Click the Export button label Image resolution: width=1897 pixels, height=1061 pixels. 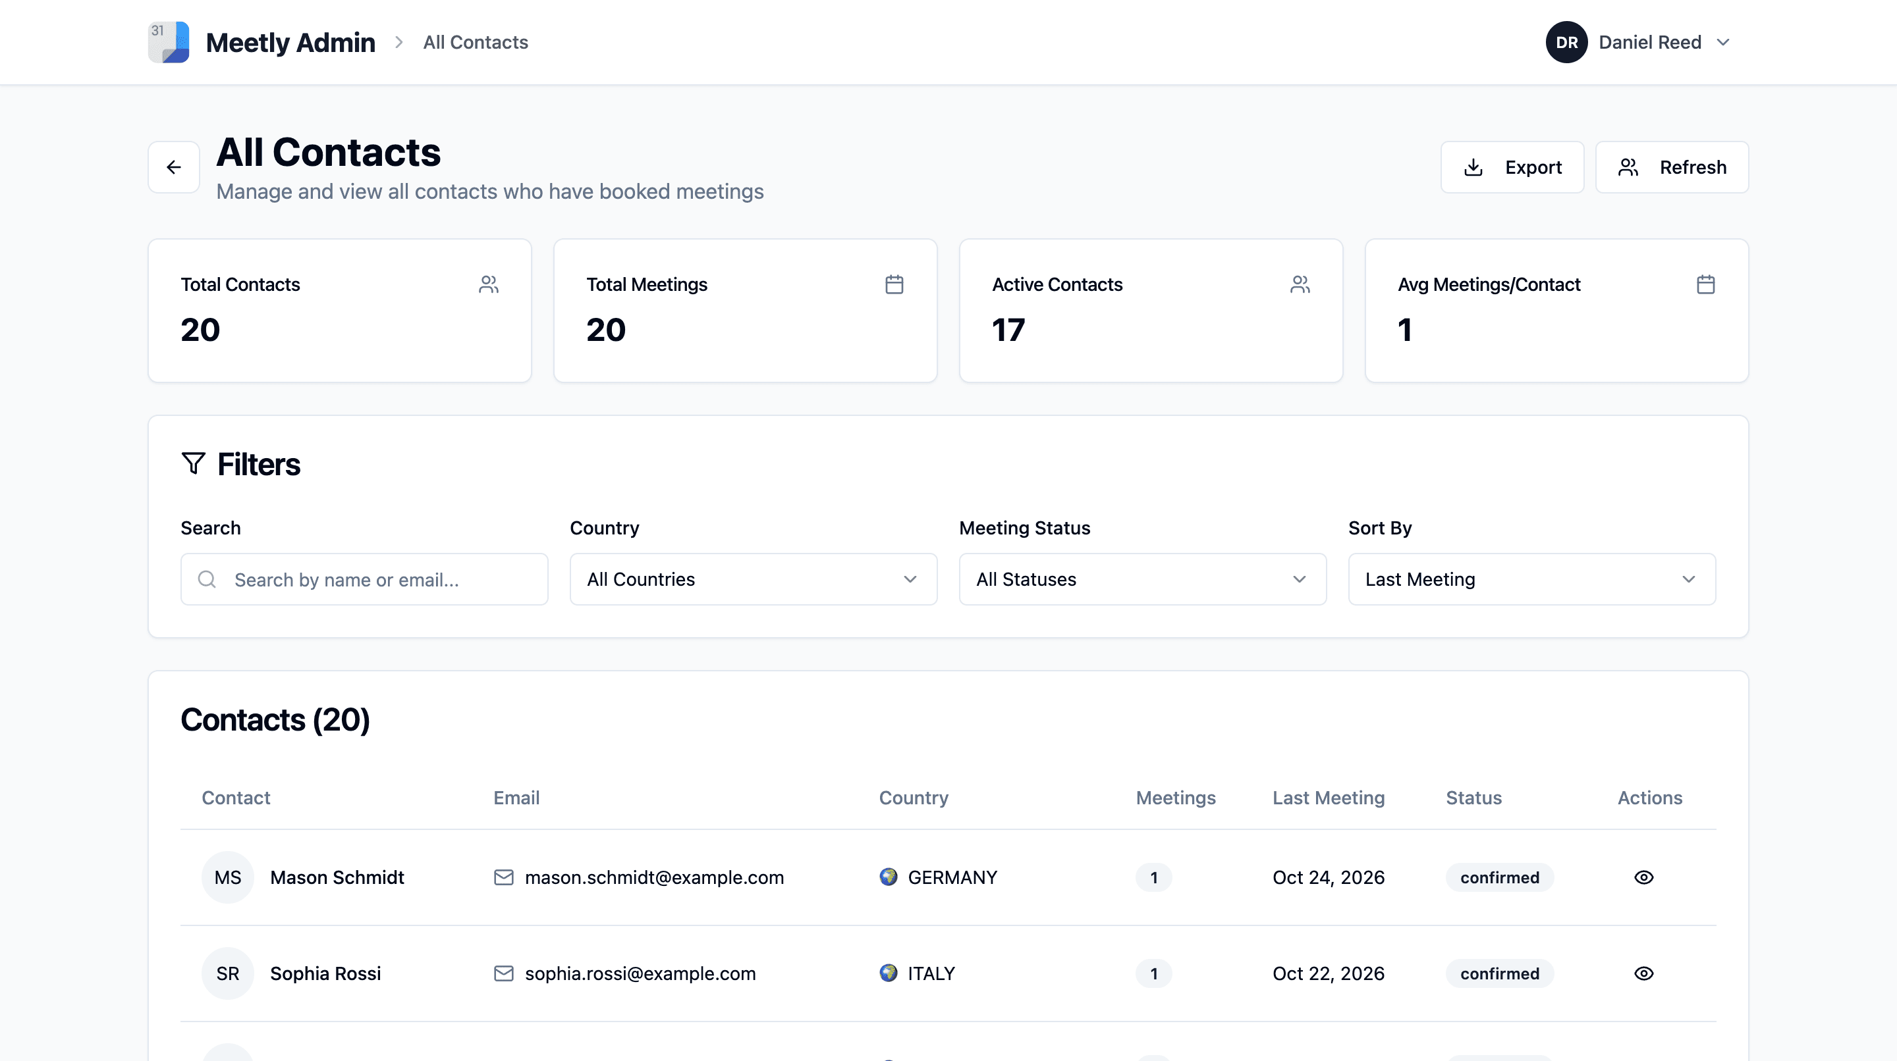coord(1533,167)
